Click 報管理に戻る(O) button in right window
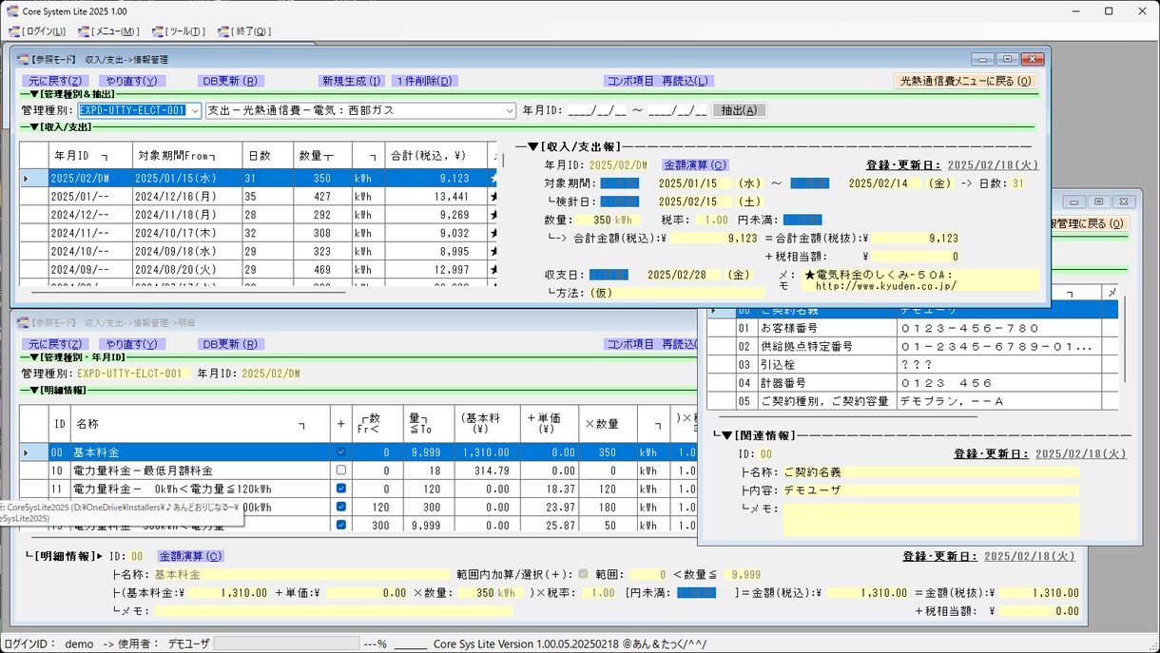1160x653 pixels. [1088, 223]
